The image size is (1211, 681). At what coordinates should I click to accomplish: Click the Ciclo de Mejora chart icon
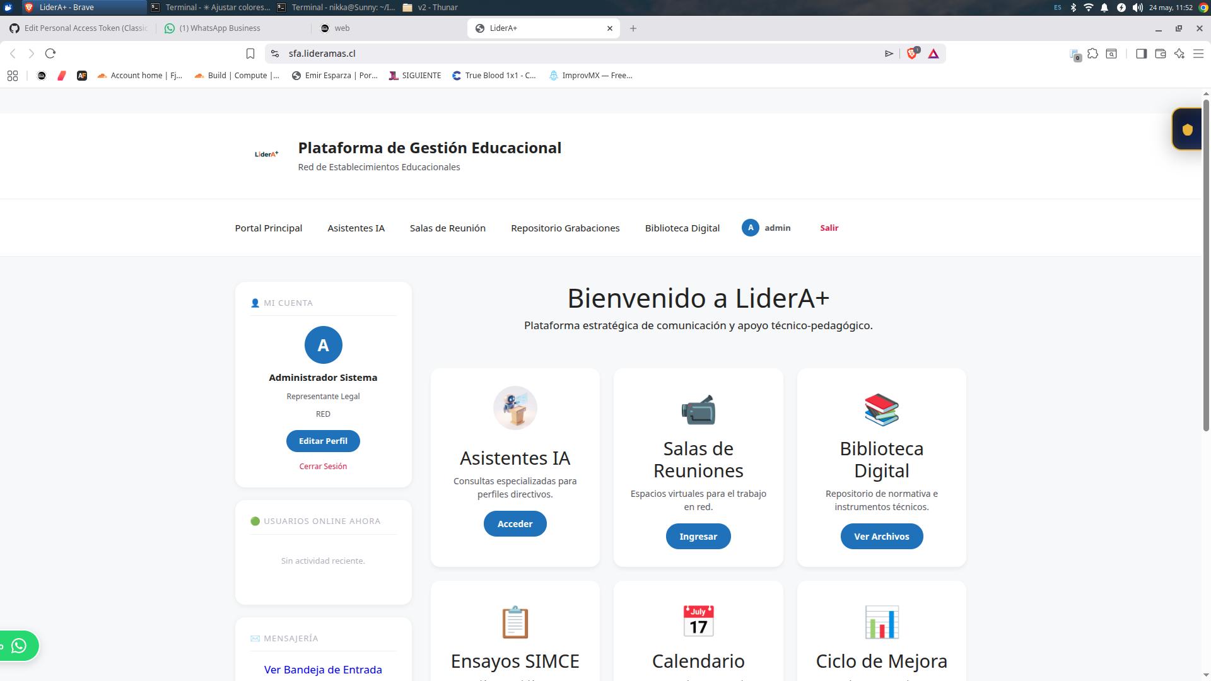[881, 622]
